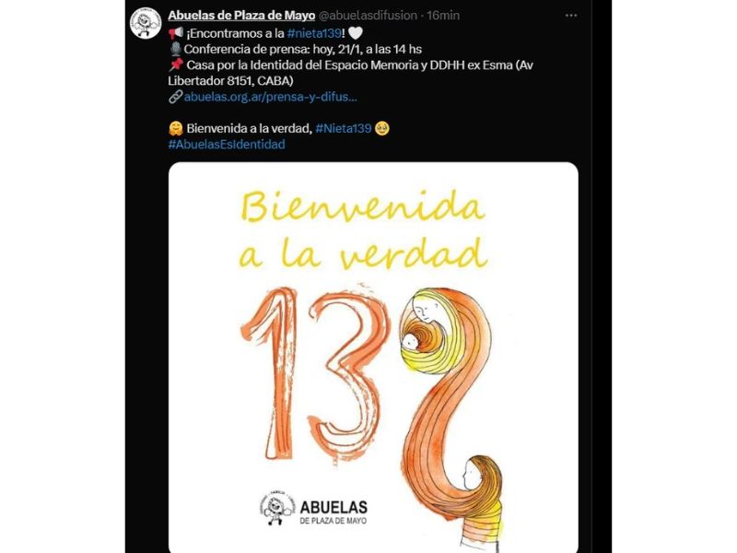Open the attached 139 illustration image
Screen dimensions: 737x553
click(373, 358)
